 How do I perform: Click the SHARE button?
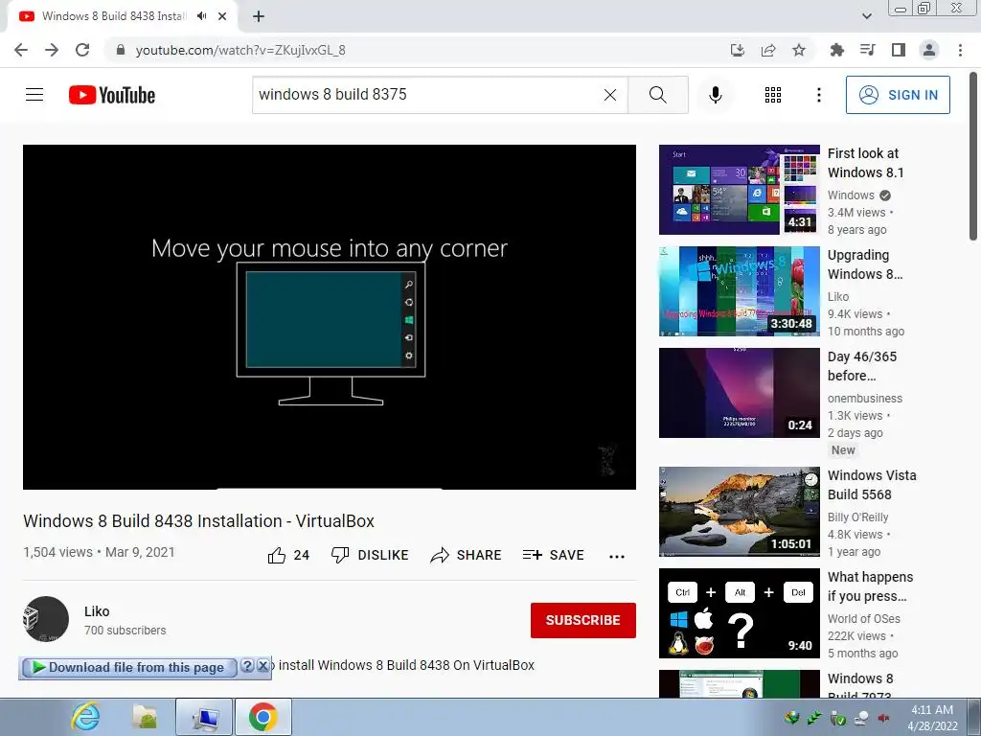pos(466,555)
